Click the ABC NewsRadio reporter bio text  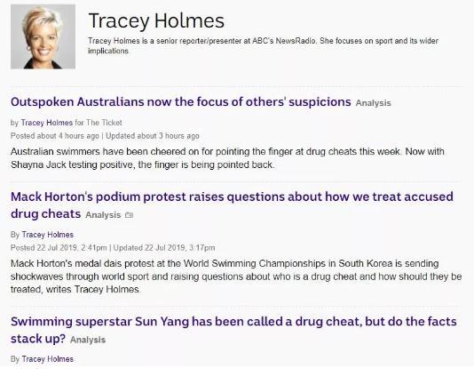click(263, 45)
